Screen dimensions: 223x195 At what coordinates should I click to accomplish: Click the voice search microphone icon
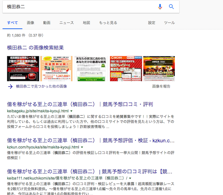160,7
